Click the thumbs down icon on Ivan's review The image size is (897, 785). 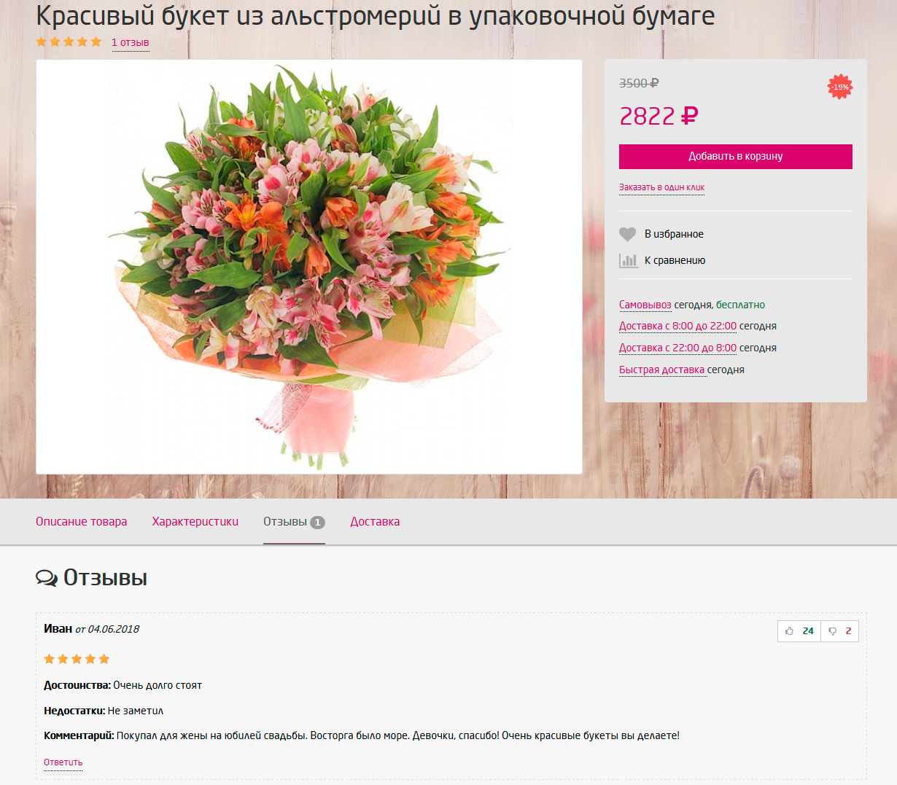[x=832, y=631]
